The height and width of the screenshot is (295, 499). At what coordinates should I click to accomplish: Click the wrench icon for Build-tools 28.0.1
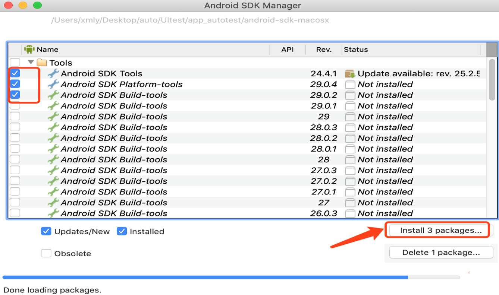coord(53,149)
